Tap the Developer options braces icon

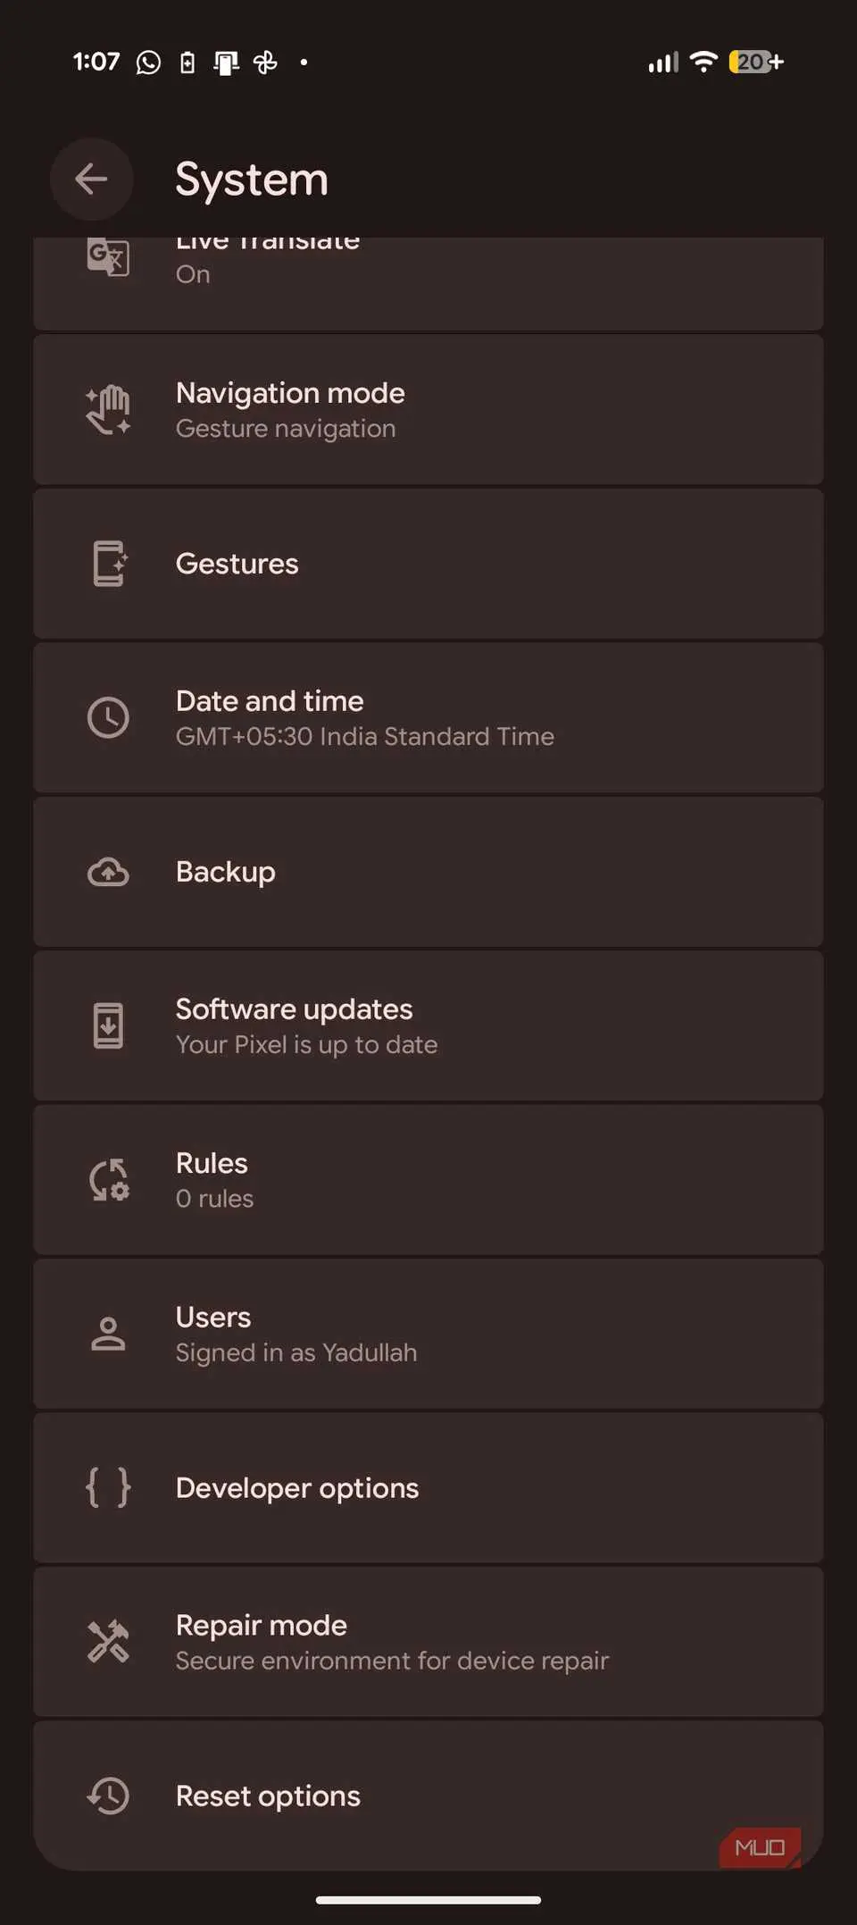pyautogui.click(x=108, y=1488)
